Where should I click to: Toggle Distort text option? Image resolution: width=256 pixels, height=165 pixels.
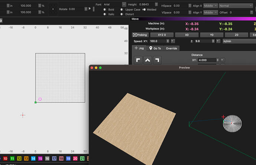coord(121,14)
